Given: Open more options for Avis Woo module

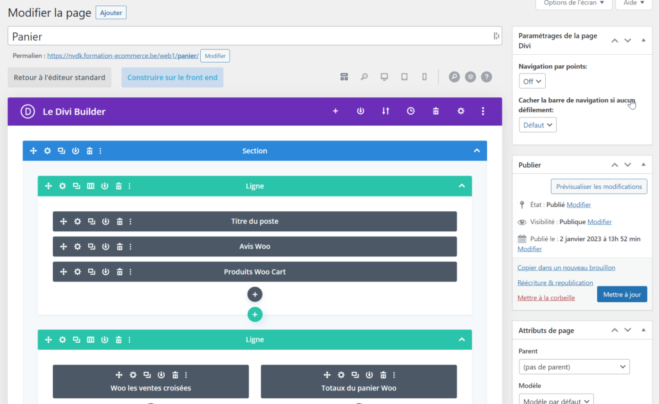Looking at the screenshot, I should 130,247.
